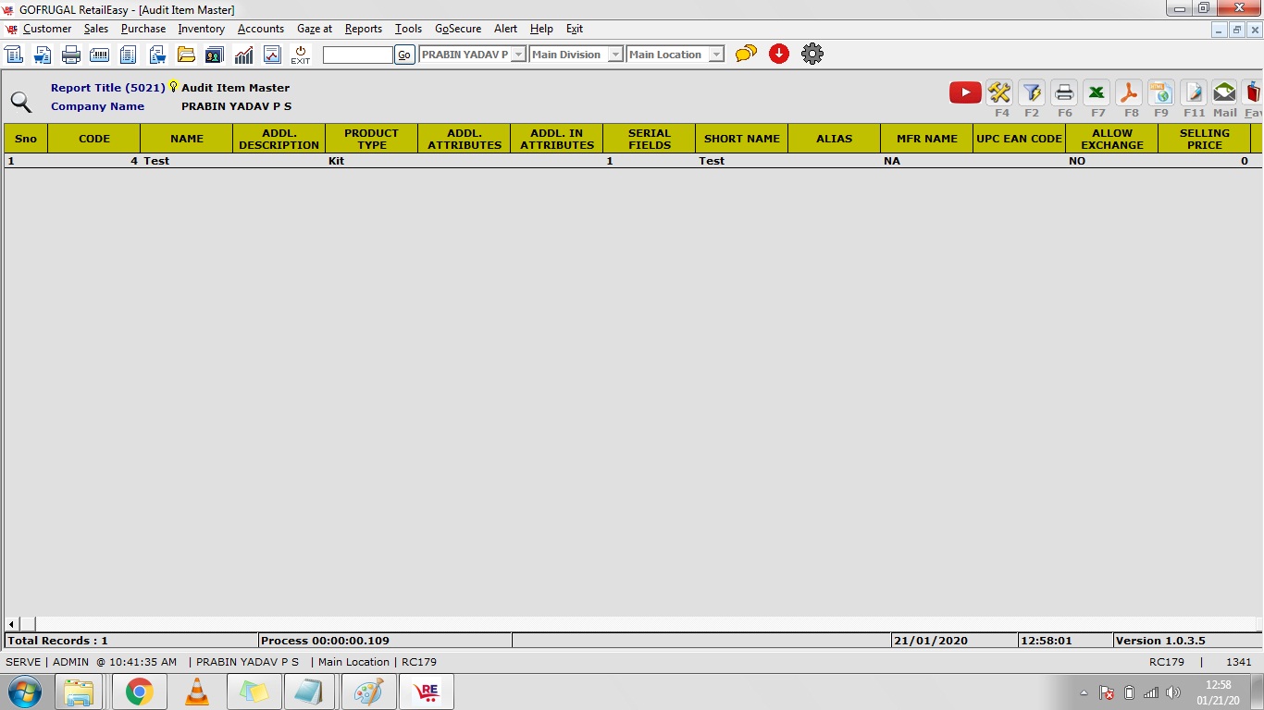Click the system tray volume icon
The image size is (1264, 710).
click(1173, 692)
